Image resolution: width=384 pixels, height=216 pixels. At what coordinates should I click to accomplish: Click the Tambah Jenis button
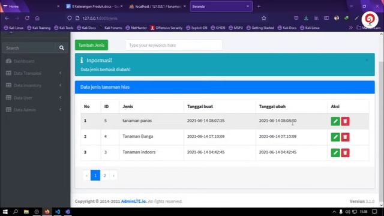point(91,45)
